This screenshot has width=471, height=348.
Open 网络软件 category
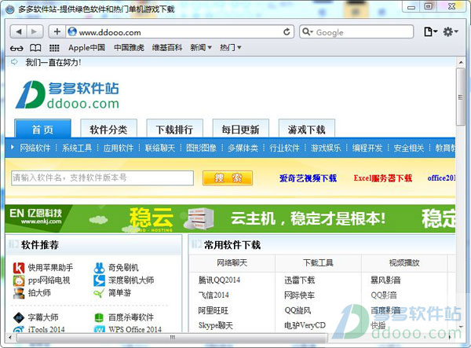(35, 148)
